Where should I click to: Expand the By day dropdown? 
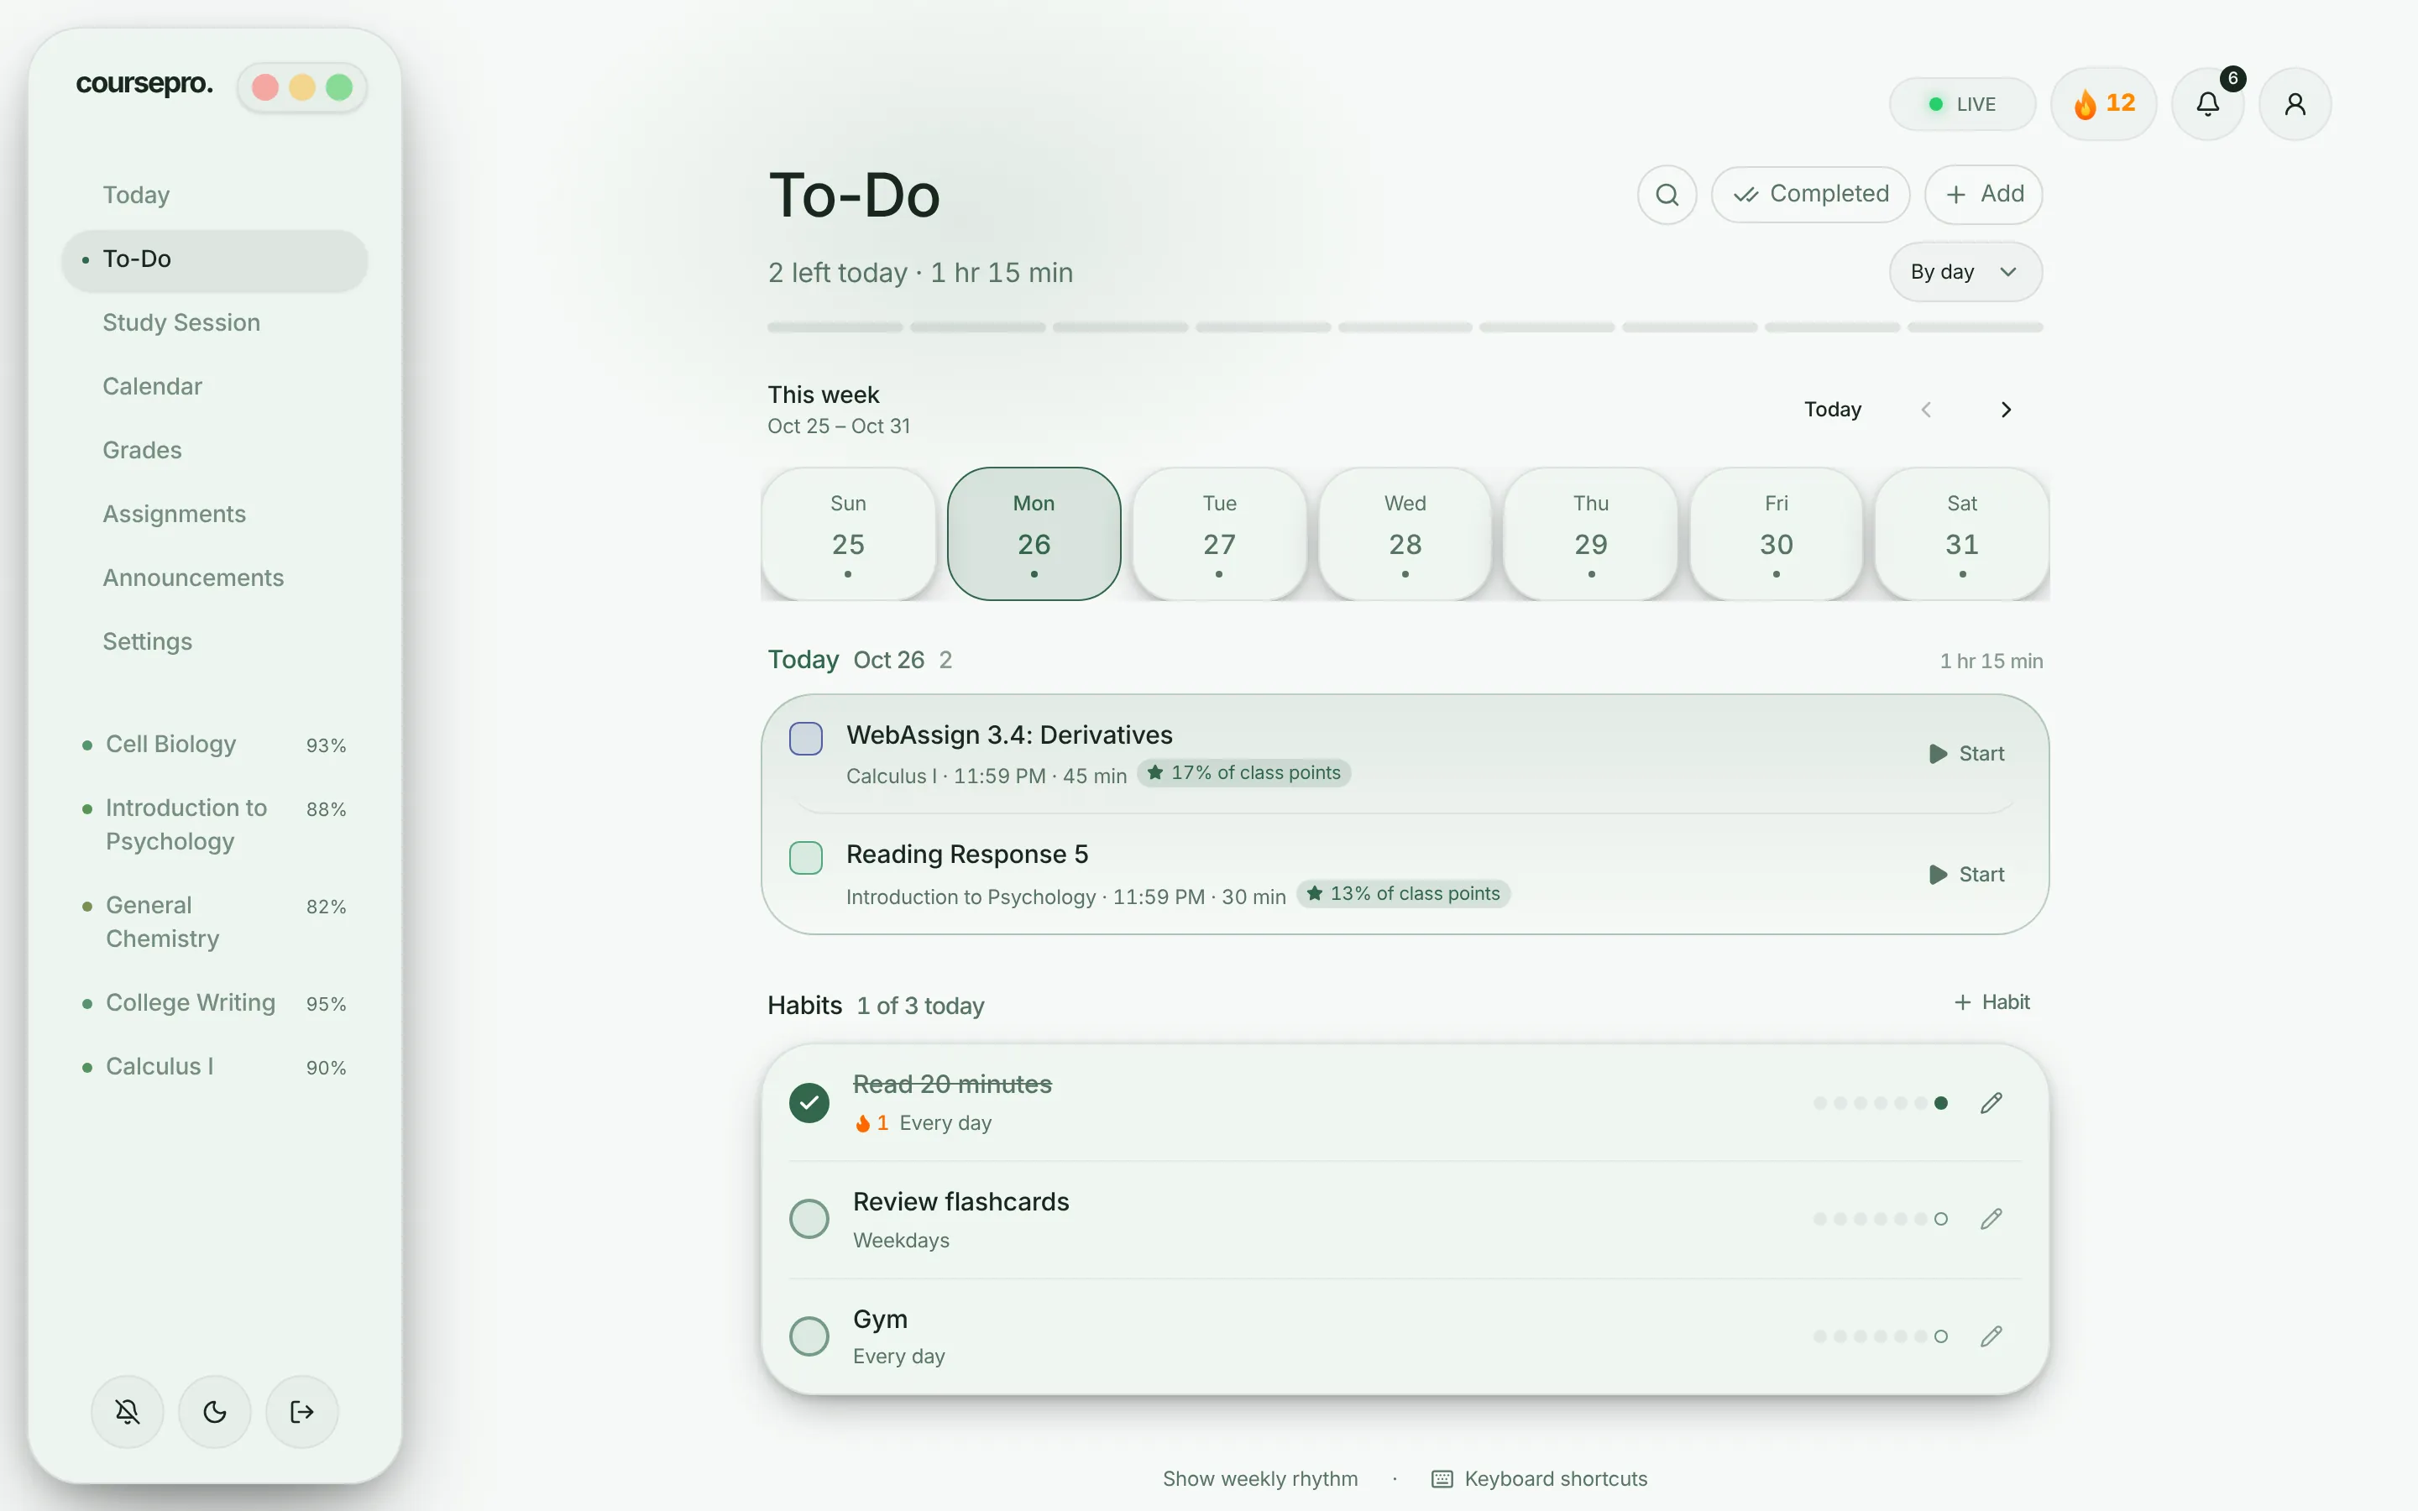pos(1965,272)
